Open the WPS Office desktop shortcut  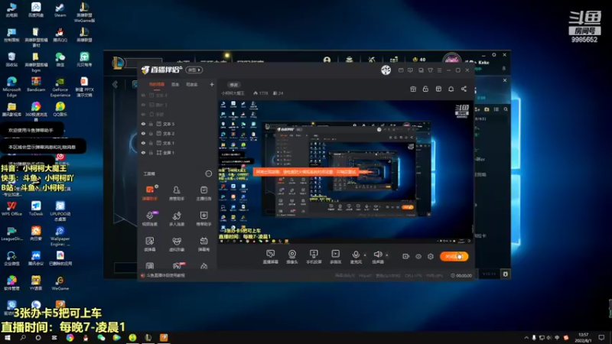[x=11, y=209]
